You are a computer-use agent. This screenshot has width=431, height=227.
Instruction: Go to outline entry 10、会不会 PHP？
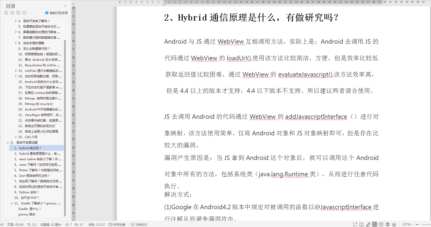click(x=27, y=198)
